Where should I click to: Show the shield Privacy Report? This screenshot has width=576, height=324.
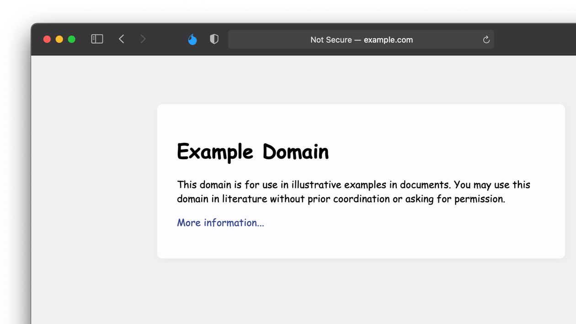[214, 39]
